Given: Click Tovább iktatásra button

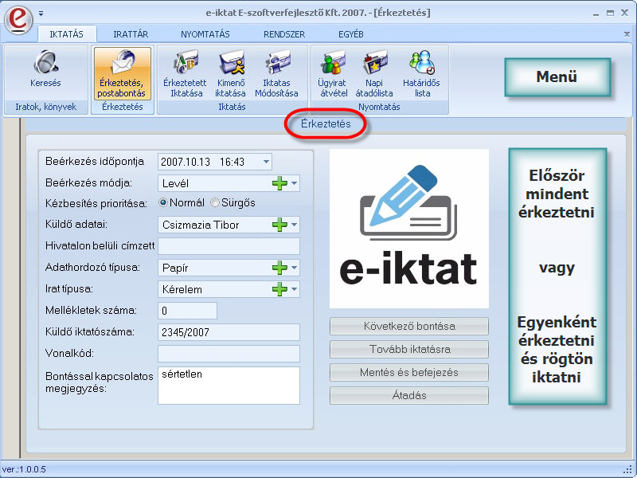Looking at the screenshot, I should click(x=409, y=349).
